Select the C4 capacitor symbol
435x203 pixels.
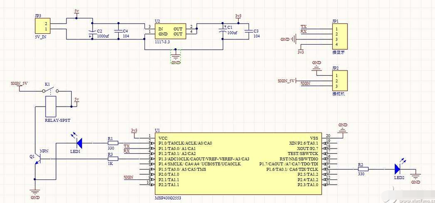point(119,31)
